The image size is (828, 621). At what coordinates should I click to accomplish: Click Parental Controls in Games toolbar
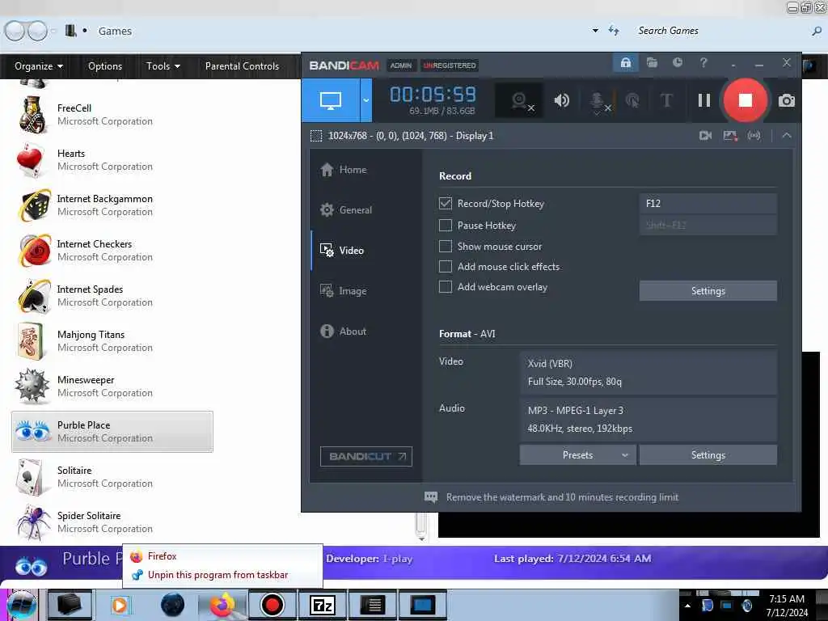tap(242, 66)
